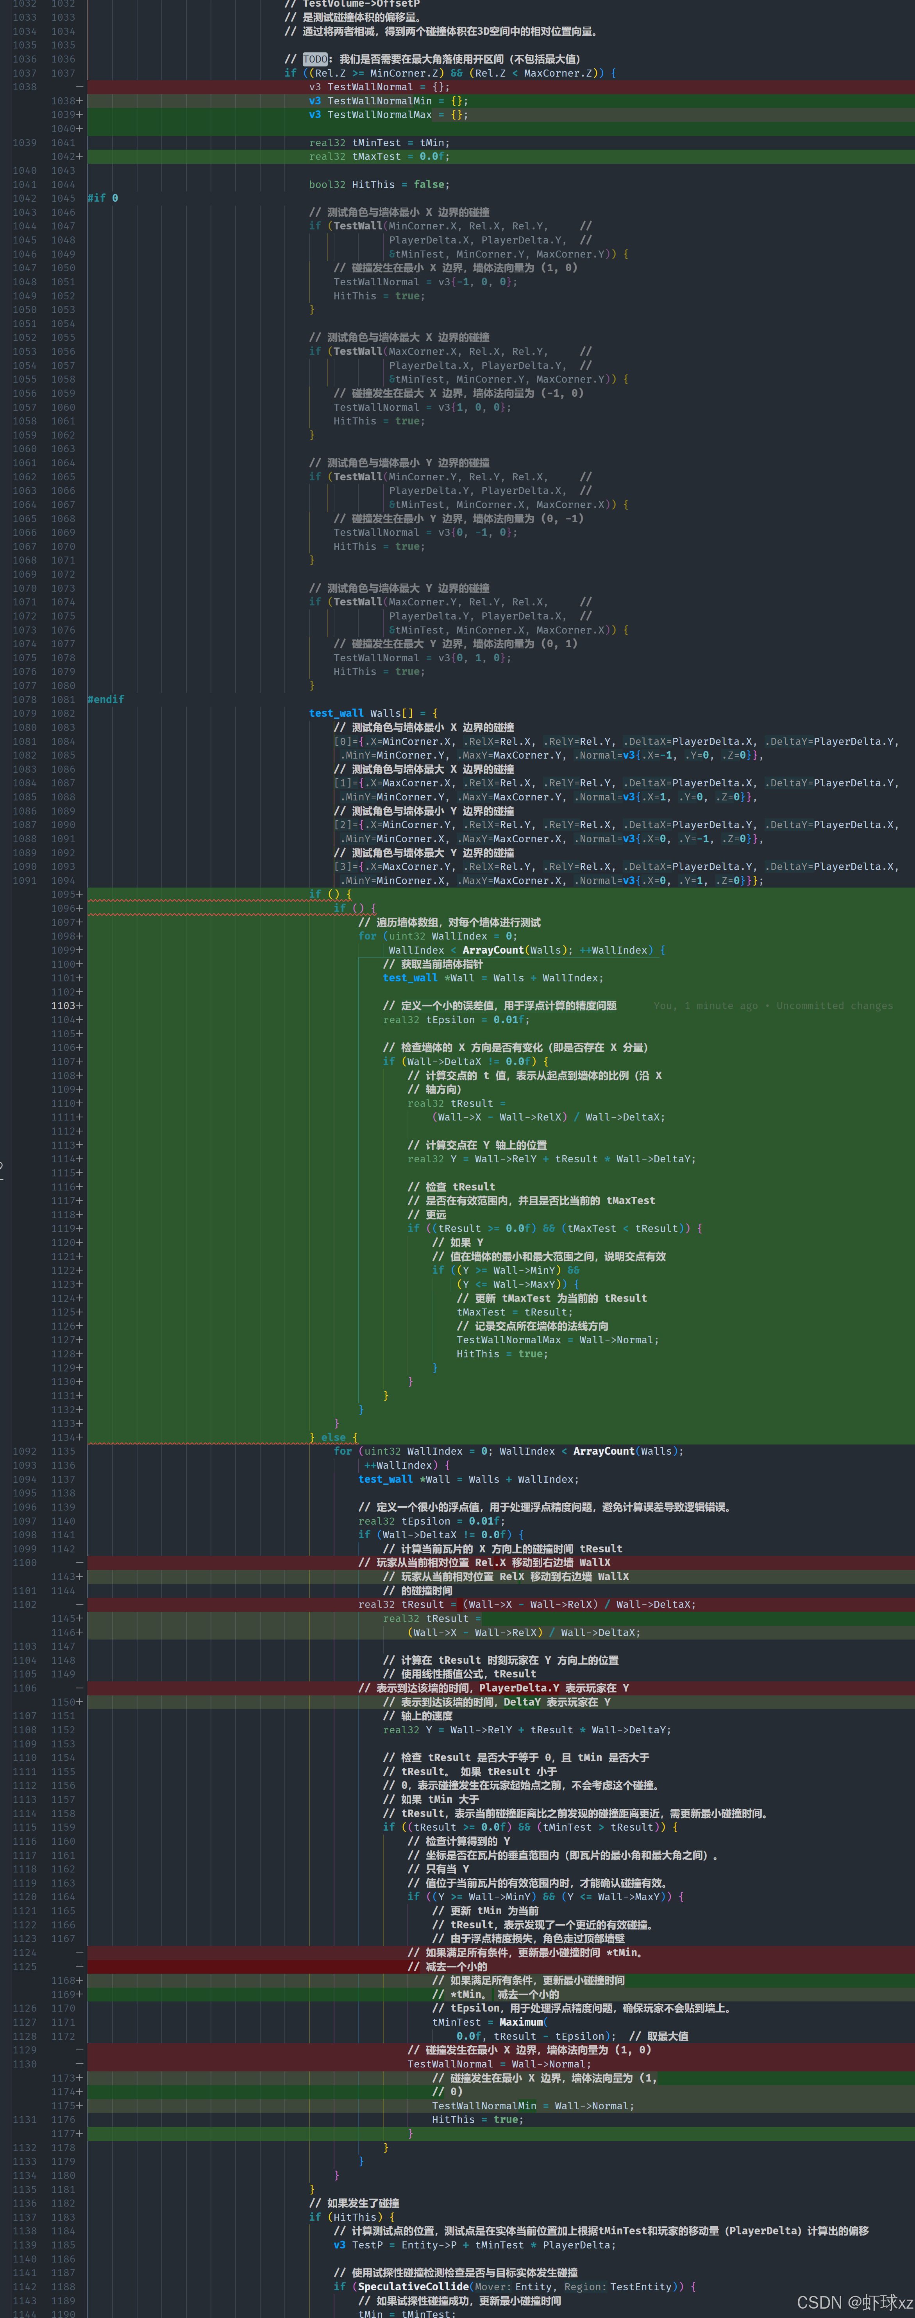Click Walls entry '[0]={.X=MinCorner.X'
The height and width of the screenshot is (2318, 915).
point(394,741)
